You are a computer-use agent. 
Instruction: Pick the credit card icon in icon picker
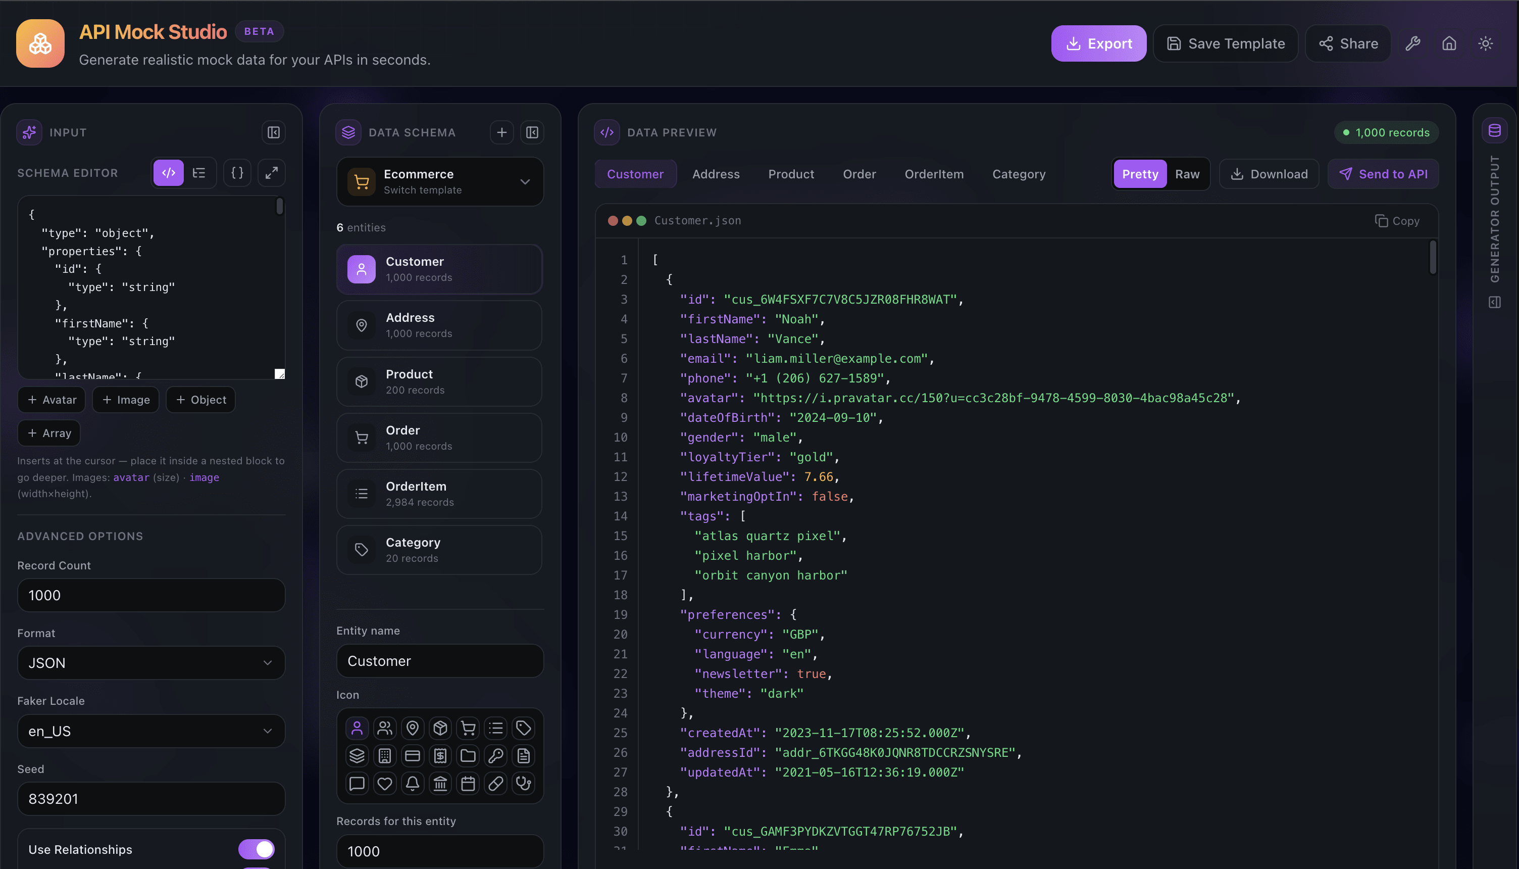click(x=413, y=756)
